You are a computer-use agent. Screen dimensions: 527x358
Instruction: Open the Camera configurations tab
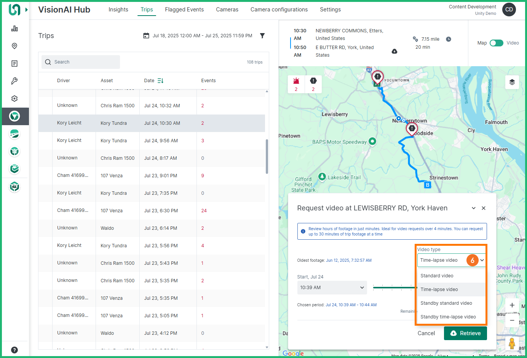tap(279, 10)
